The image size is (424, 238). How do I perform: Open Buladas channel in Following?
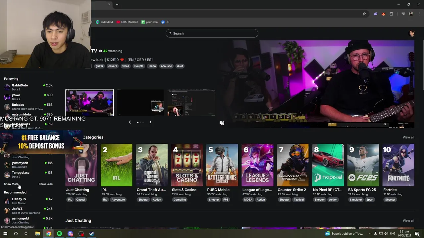28,106
